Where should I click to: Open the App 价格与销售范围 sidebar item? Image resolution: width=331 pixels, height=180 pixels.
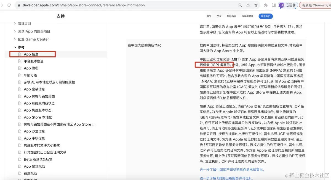(39, 96)
